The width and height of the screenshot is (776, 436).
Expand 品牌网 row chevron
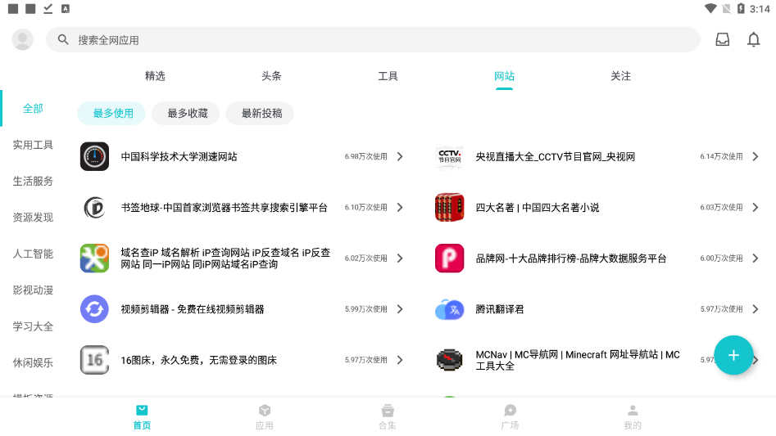(756, 258)
